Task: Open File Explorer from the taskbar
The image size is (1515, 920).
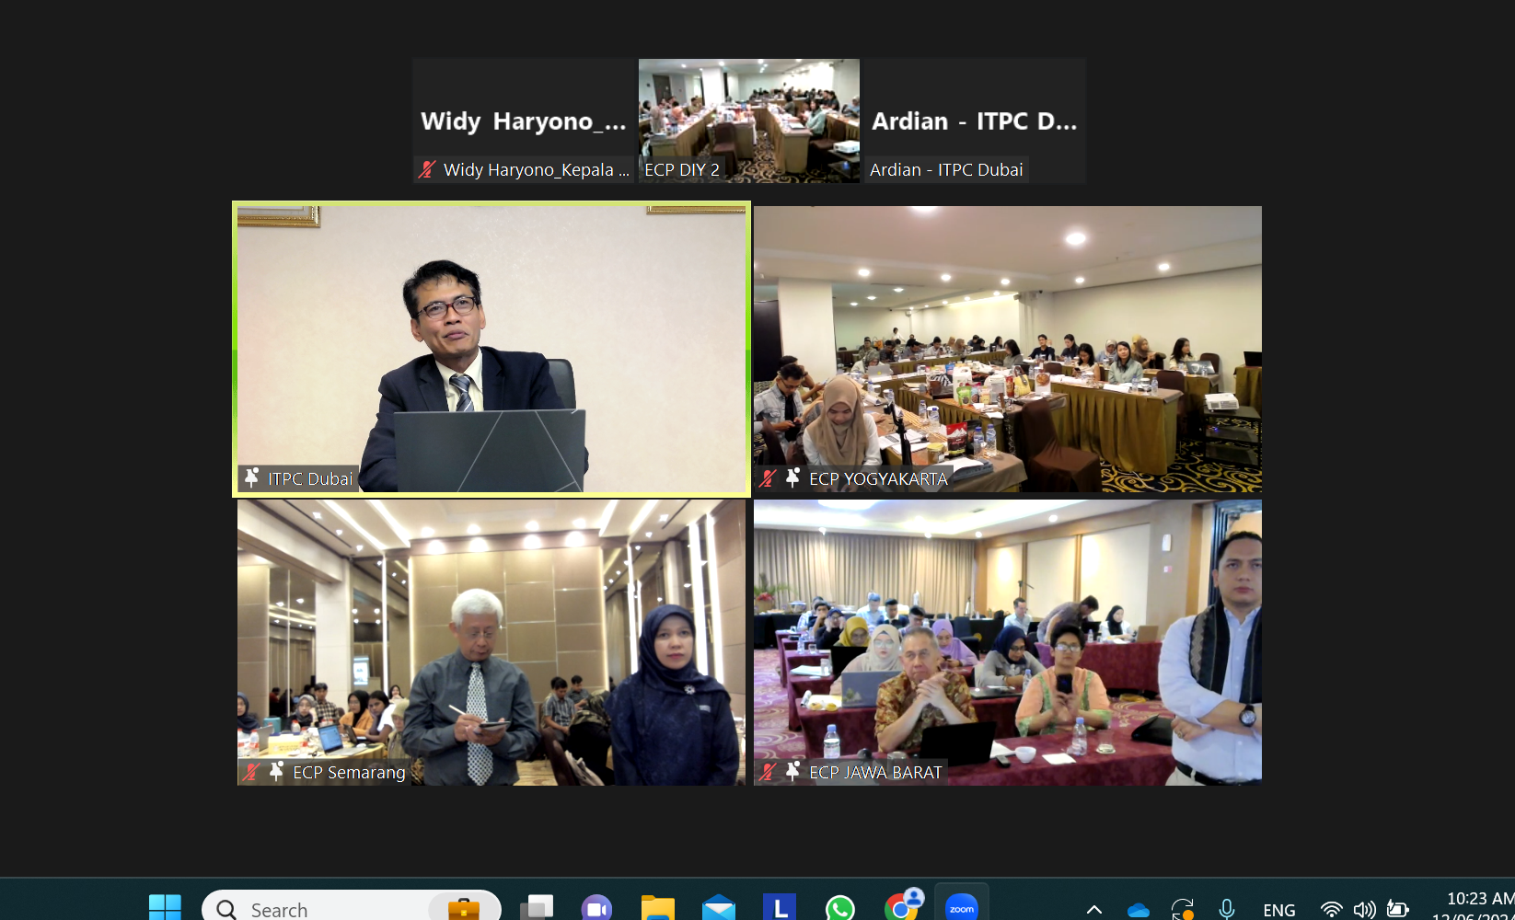Action: pyautogui.click(x=657, y=908)
